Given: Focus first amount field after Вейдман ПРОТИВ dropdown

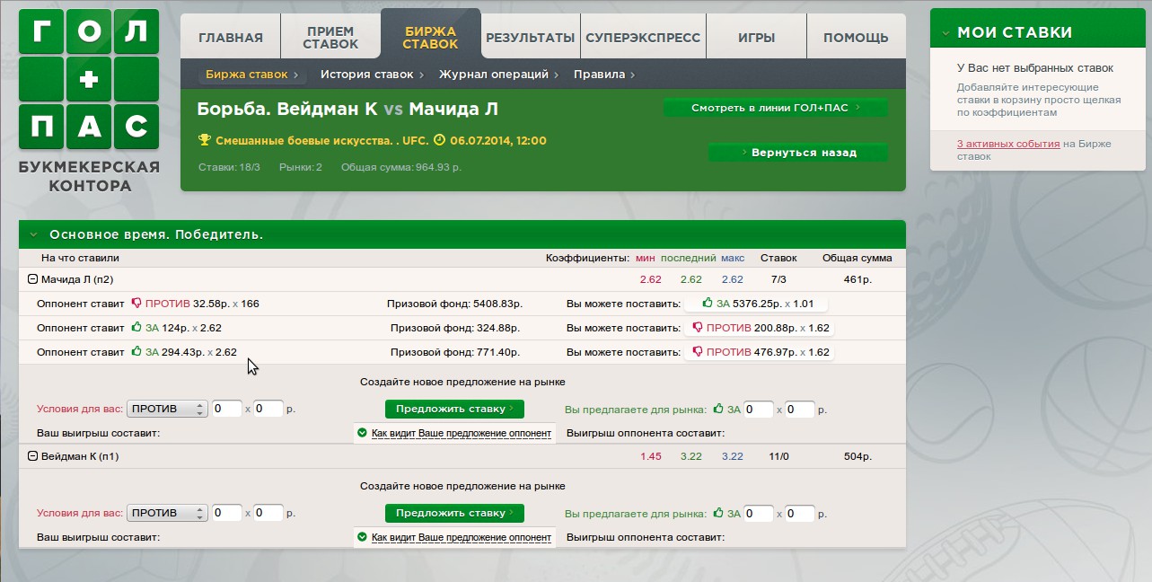Looking at the screenshot, I should coord(227,514).
